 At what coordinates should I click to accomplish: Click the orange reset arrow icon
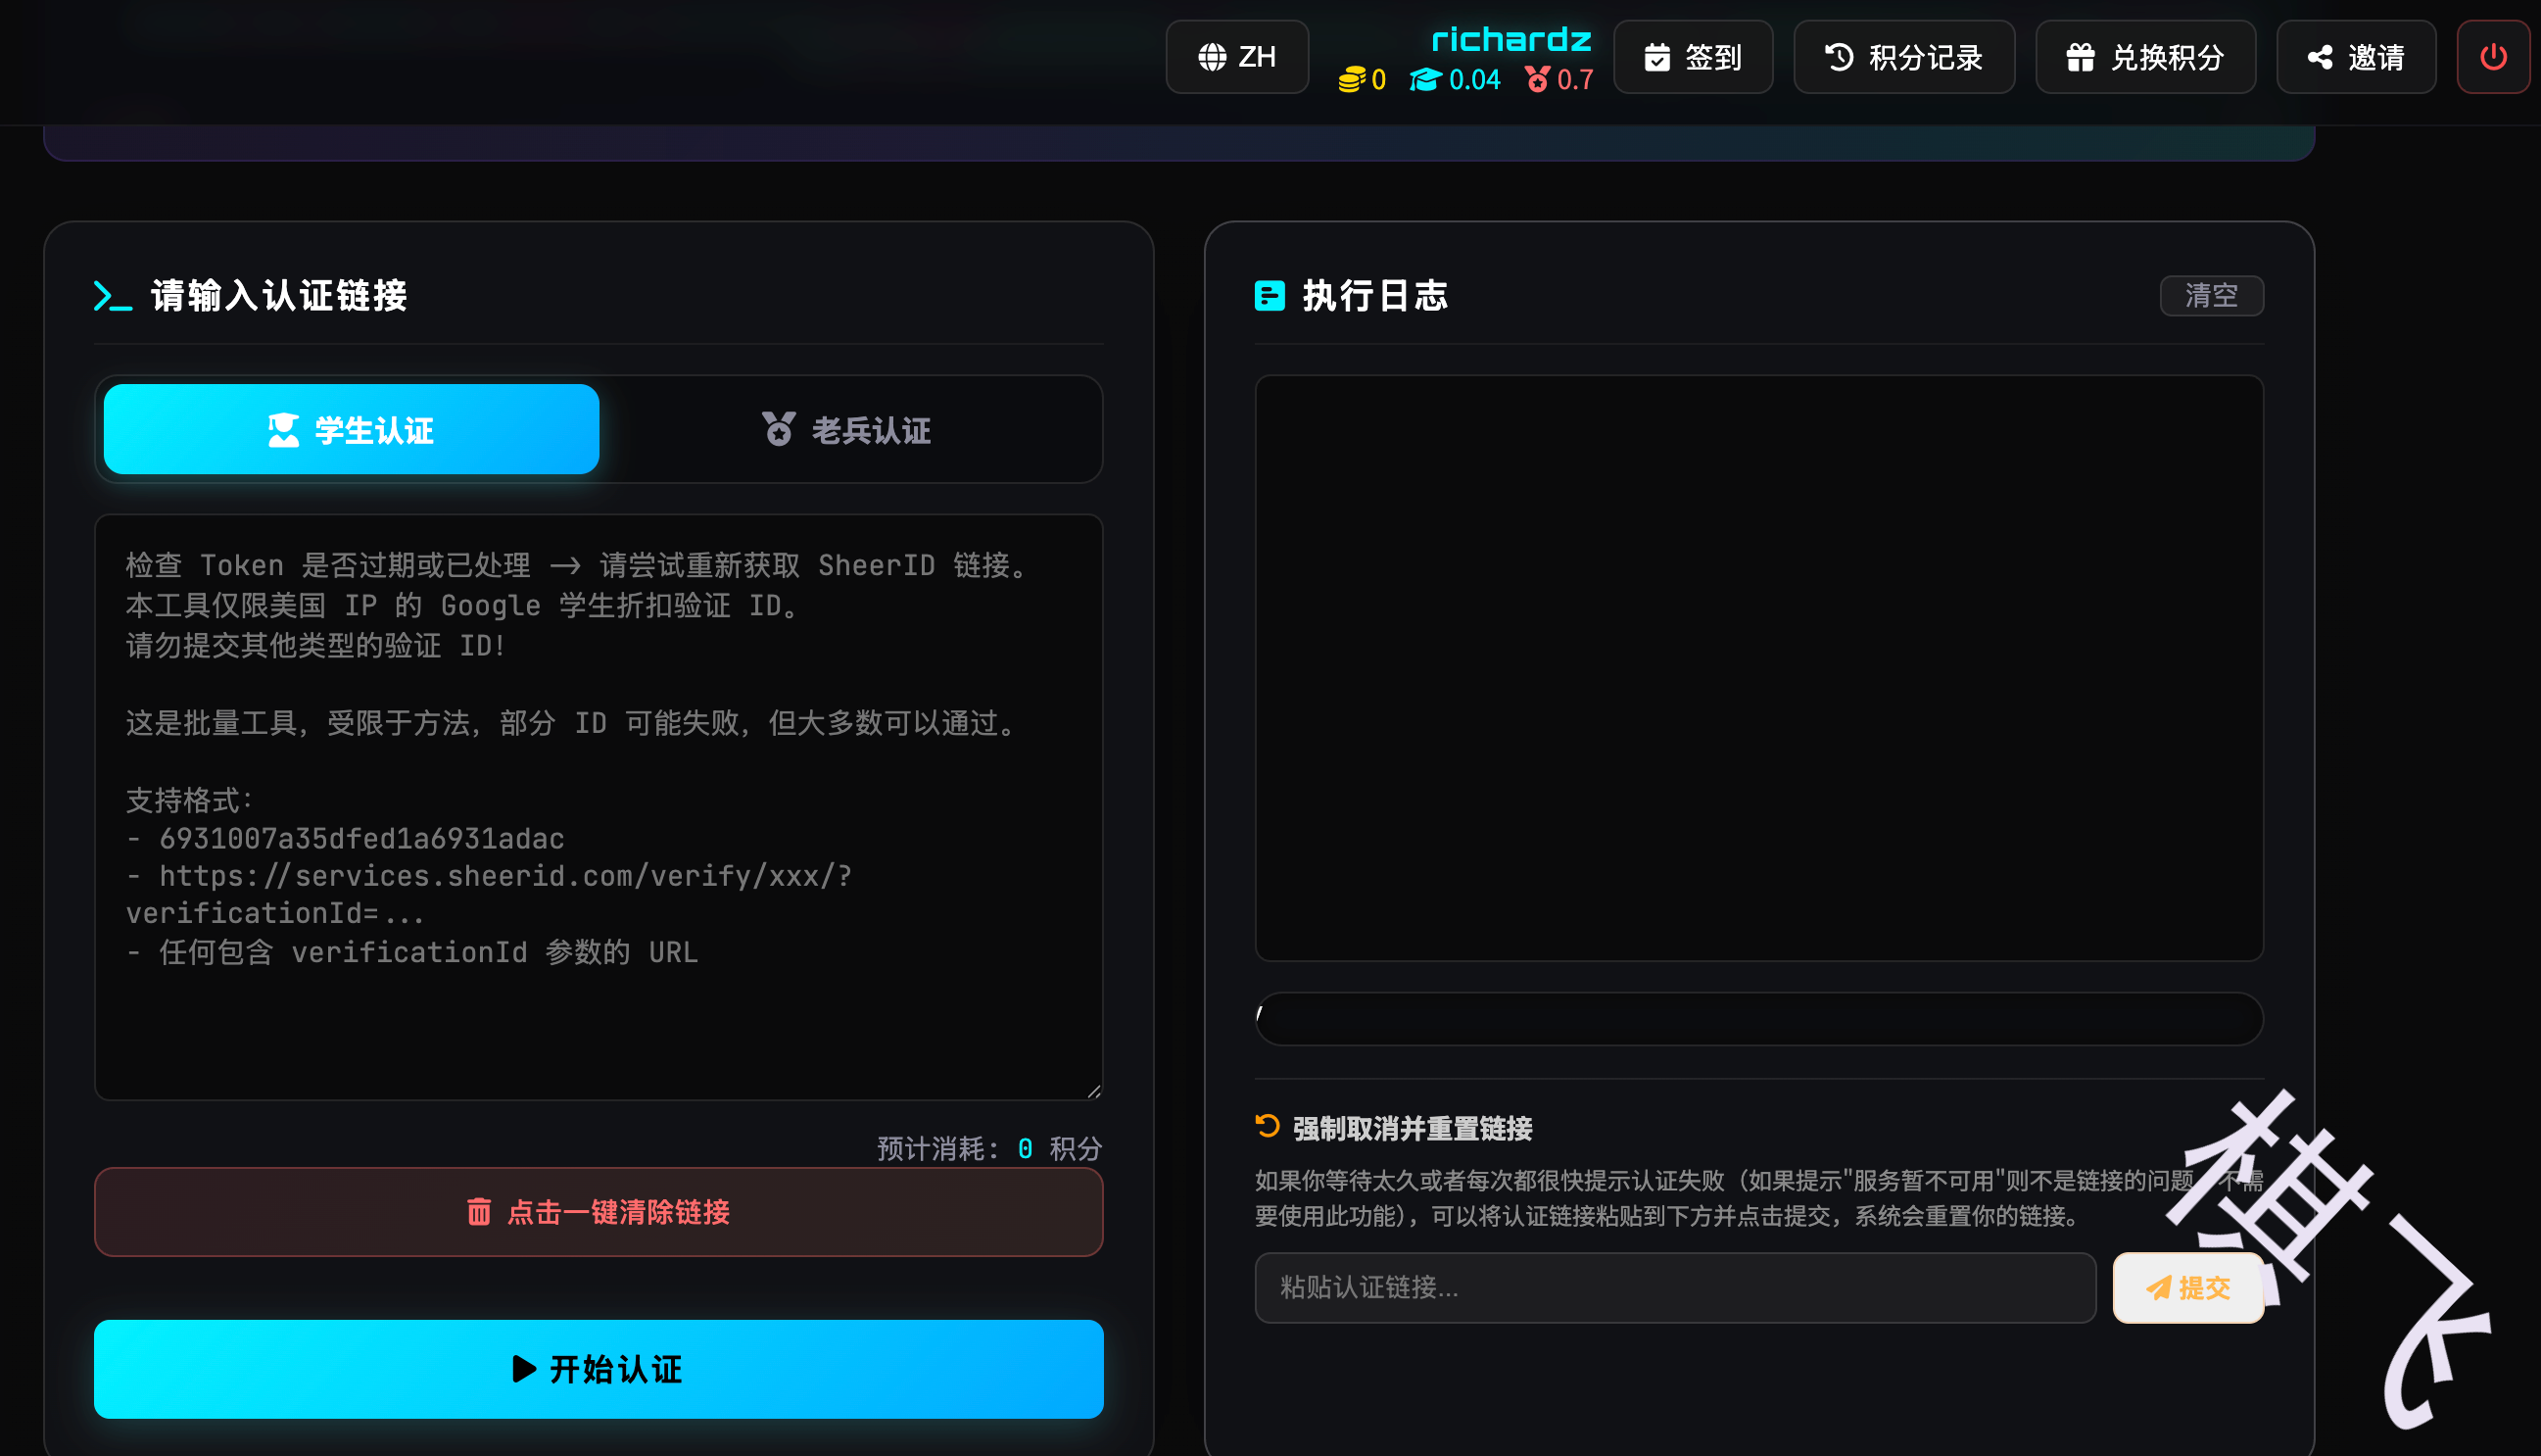pos(1267,1127)
